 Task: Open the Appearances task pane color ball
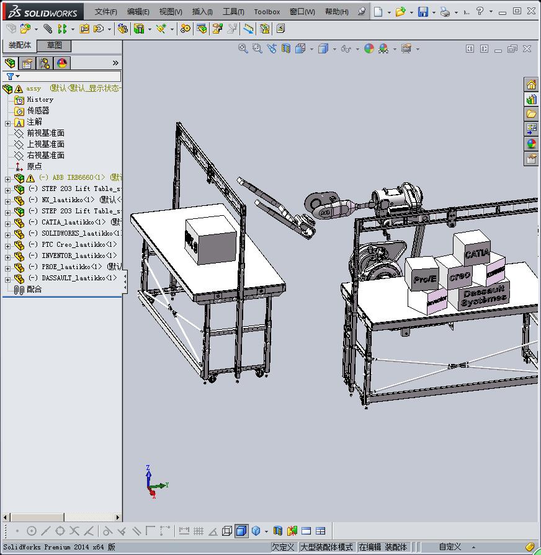(x=531, y=144)
